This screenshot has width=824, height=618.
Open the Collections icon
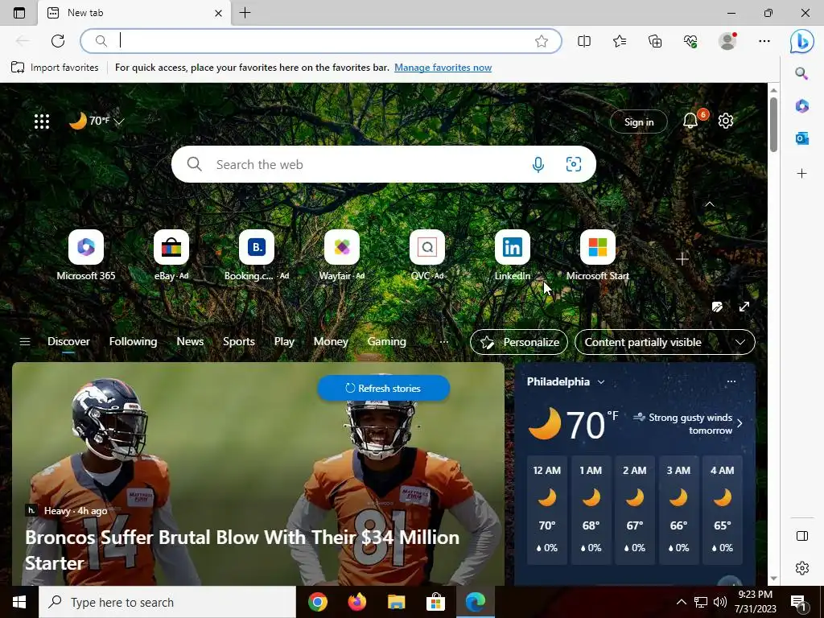coord(655,41)
